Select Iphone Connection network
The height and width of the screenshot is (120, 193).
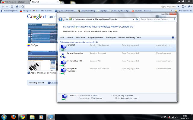coord(118,55)
